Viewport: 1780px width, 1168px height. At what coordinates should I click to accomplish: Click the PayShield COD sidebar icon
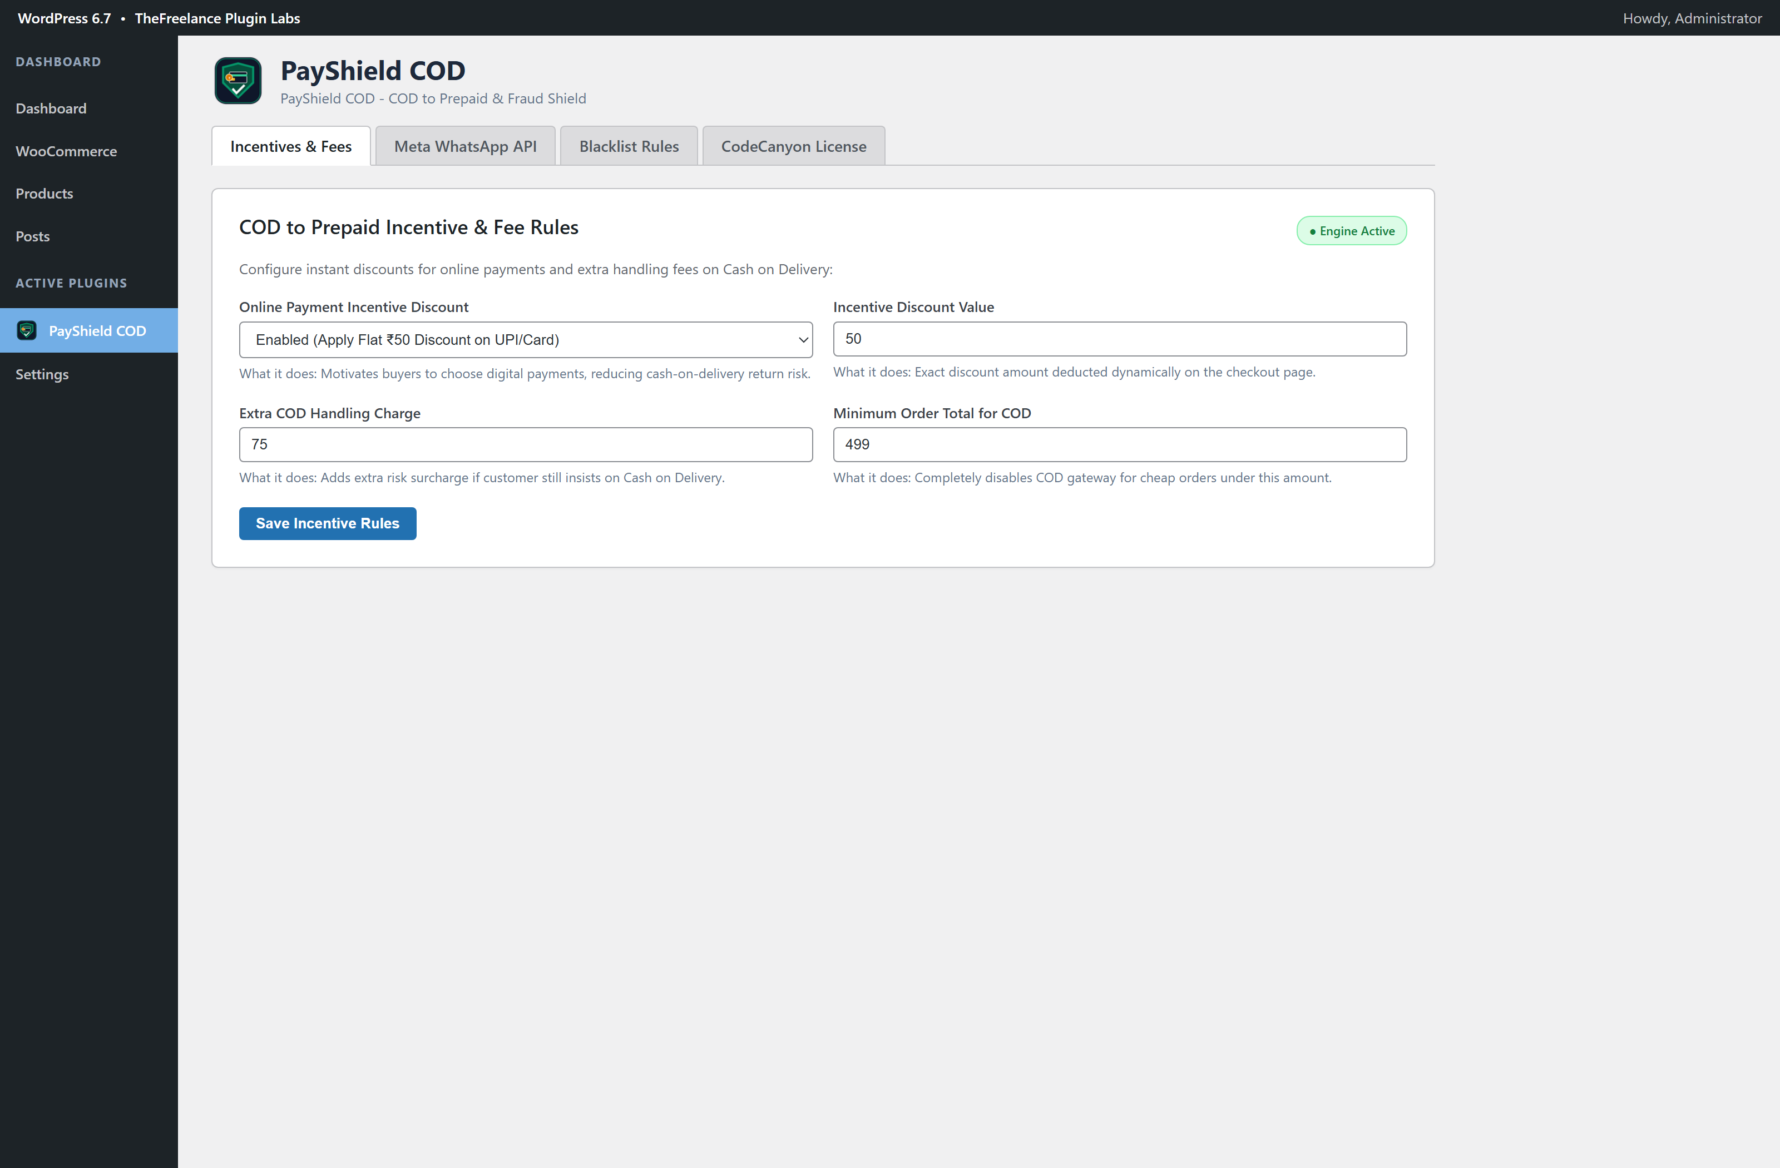(x=27, y=330)
